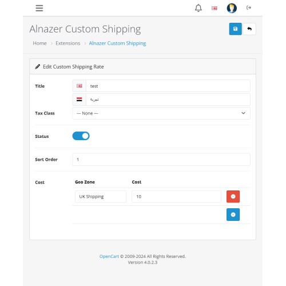Open the user profile avatar menu
The width and height of the screenshot is (286, 286).
coord(232,8)
